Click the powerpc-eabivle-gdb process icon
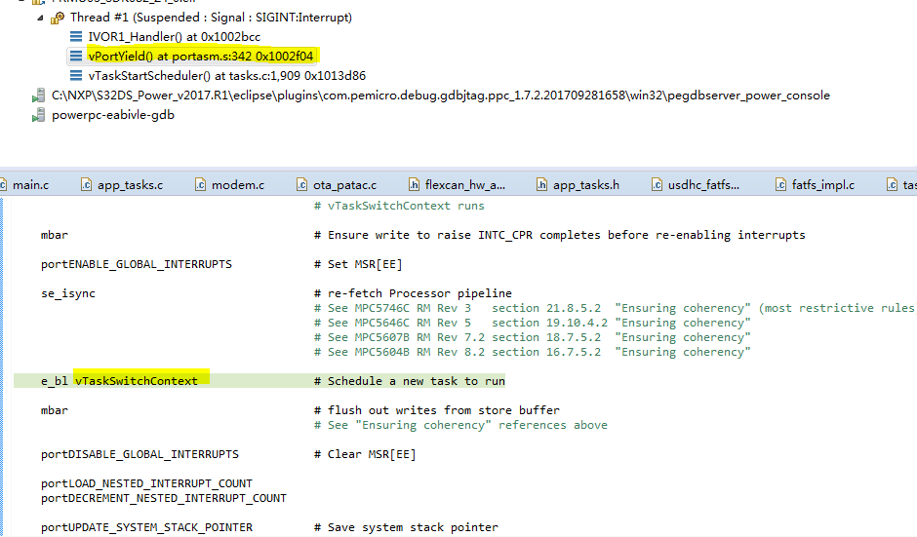 39,115
